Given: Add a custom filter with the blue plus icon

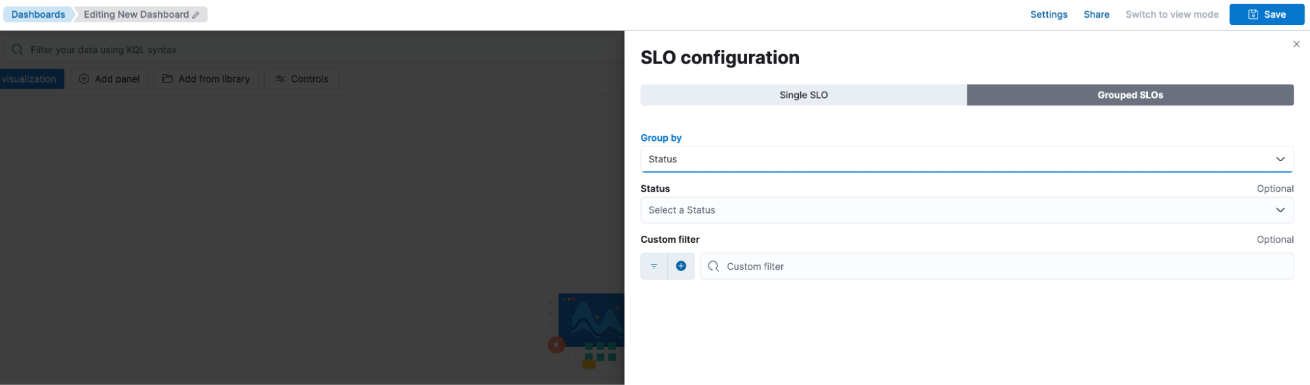Looking at the screenshot, I should click(x=680, y=266).
